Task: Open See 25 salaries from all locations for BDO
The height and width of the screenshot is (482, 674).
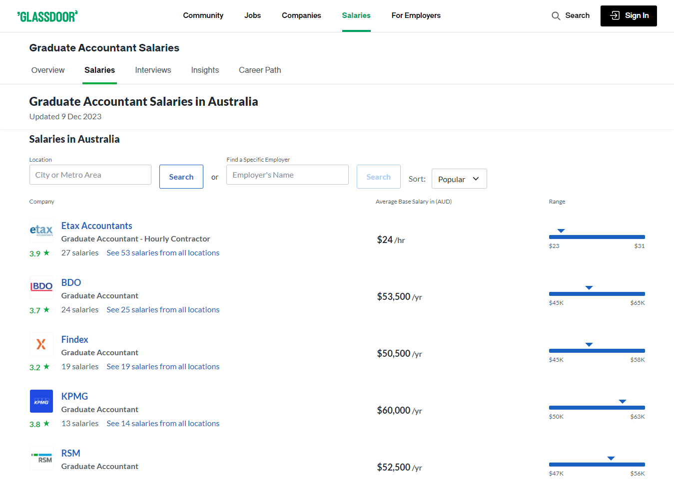Action: pyautogui.click(x=163, y=309)
